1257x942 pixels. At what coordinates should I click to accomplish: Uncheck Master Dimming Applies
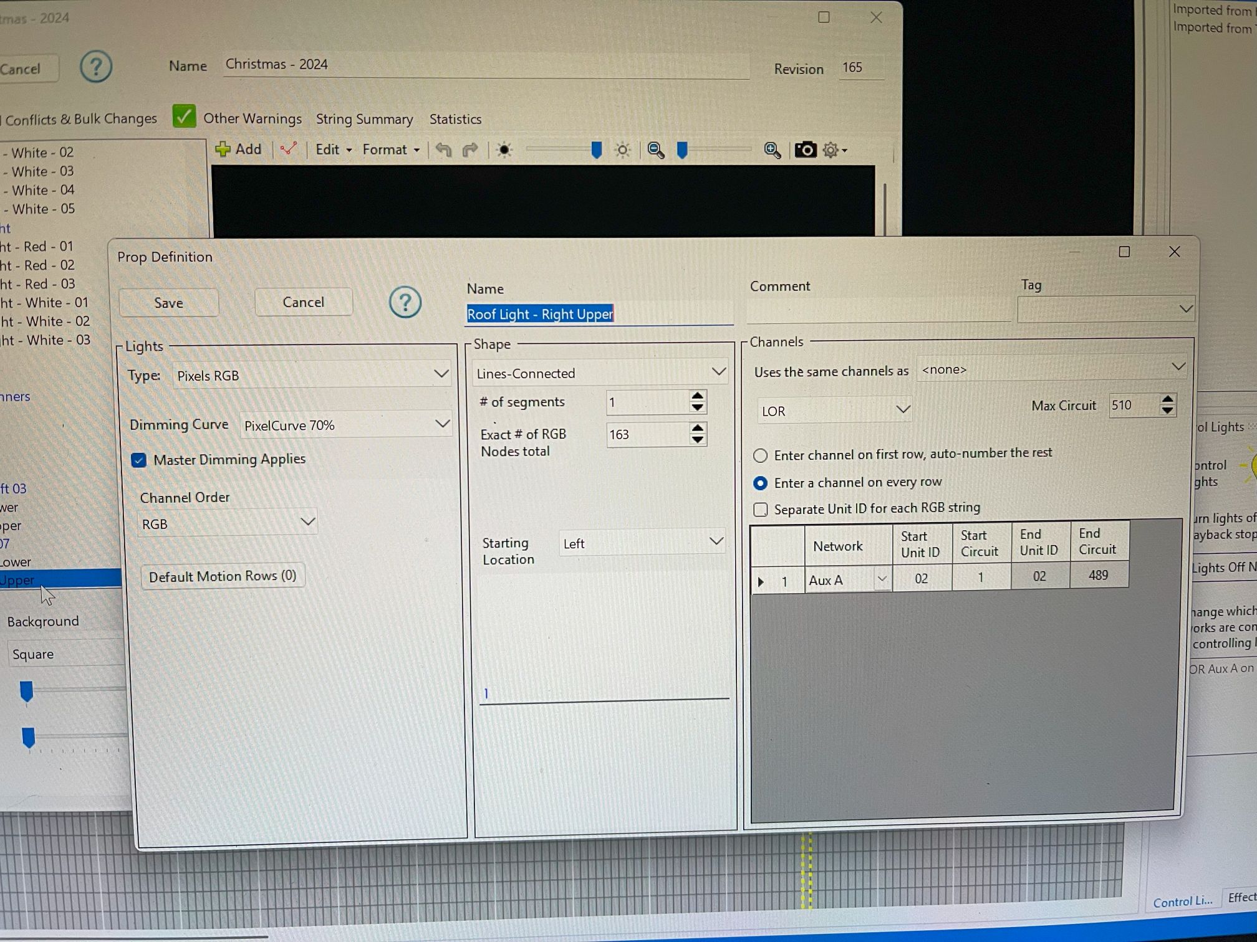138,460
